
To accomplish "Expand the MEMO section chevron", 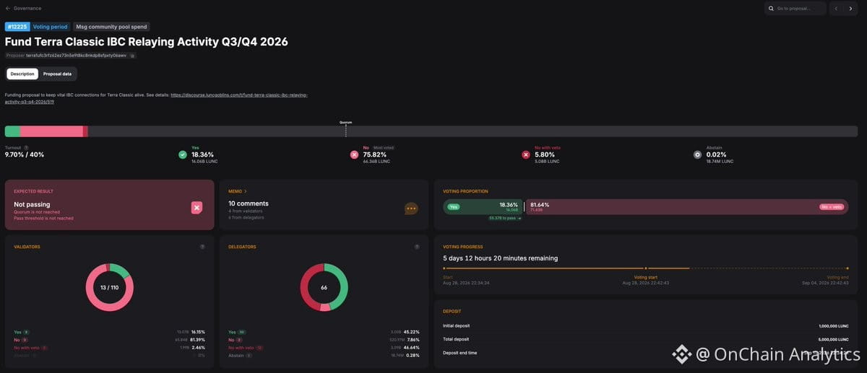I will [x=246, y=191].
